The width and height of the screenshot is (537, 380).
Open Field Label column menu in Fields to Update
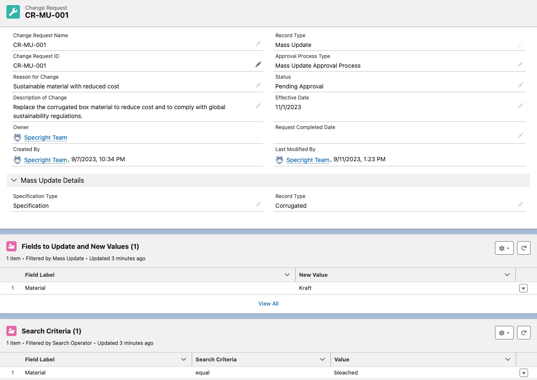[x=287, y=275]
